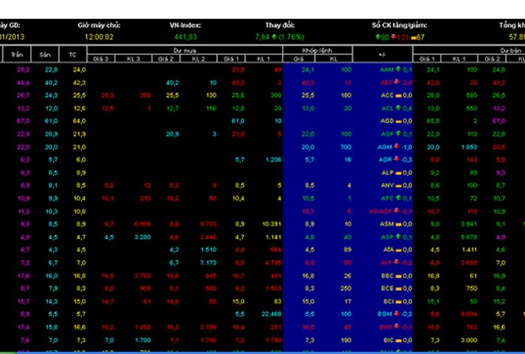Click the Sàn column header

coord(45,54)
